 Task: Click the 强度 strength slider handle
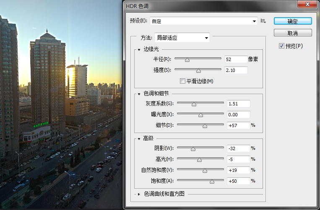[x=198, y=71]
